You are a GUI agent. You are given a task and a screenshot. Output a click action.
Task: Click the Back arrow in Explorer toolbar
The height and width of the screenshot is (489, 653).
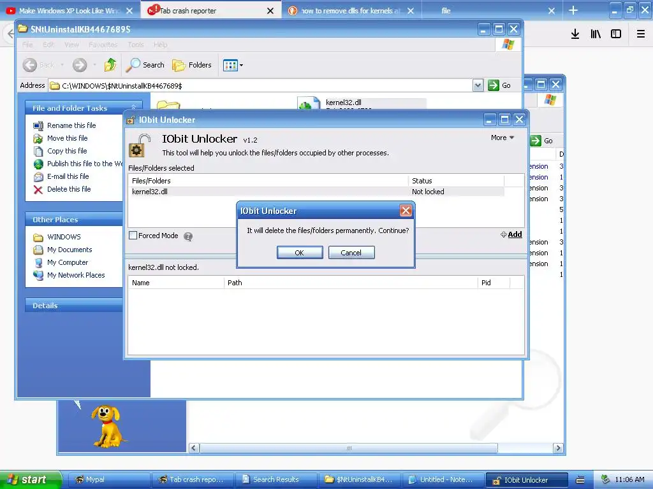coord(30,65)
